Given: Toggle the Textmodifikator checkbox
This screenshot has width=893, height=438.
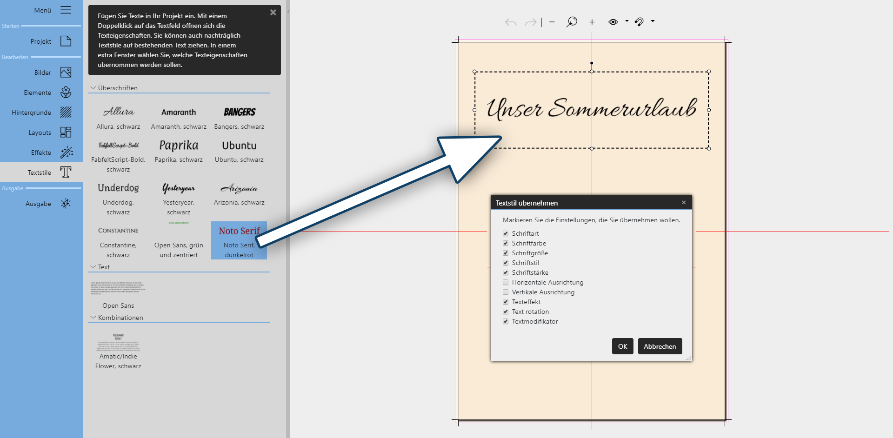Looking at the screenshot, I should 506,321.
